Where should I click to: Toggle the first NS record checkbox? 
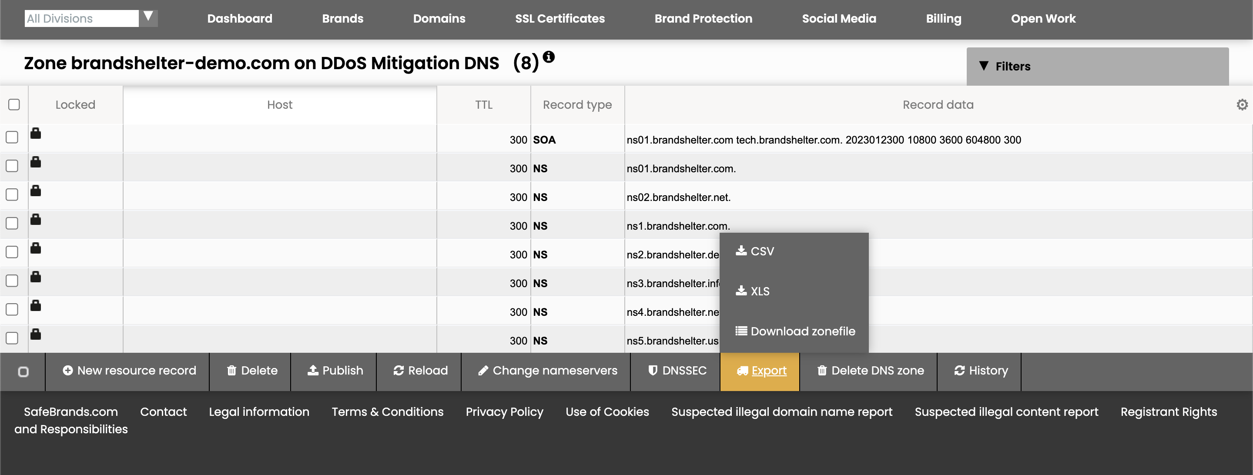click(x=12, y=167)
